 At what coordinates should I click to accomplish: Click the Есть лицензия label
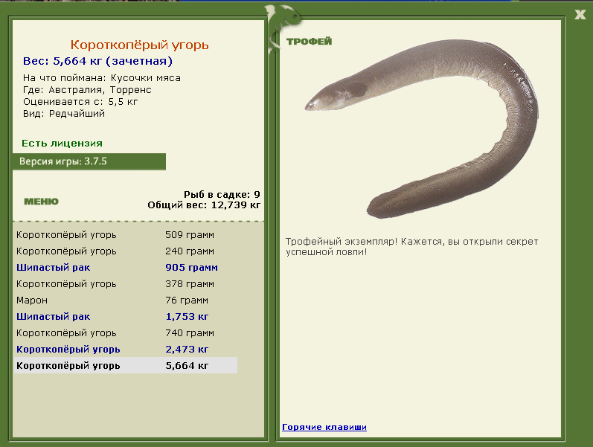(62, 144)
